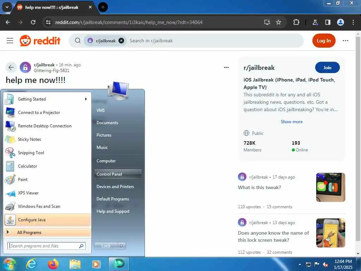Image resolution: width=361 pixels, height=271 pixels.
Task: Reload the page in Chrome
Action: pos(33,22)
